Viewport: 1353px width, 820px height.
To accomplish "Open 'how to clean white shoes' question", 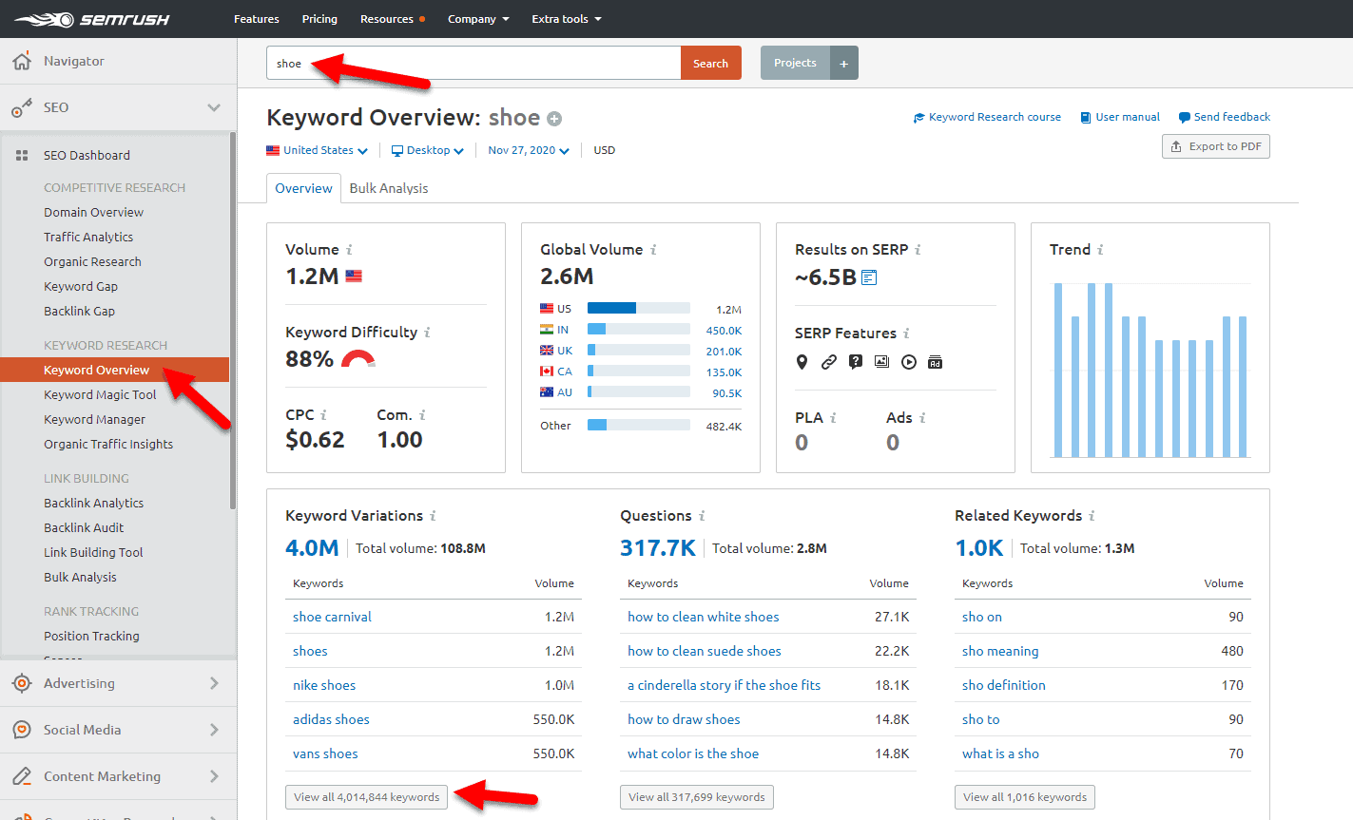I will click(703, 617).
